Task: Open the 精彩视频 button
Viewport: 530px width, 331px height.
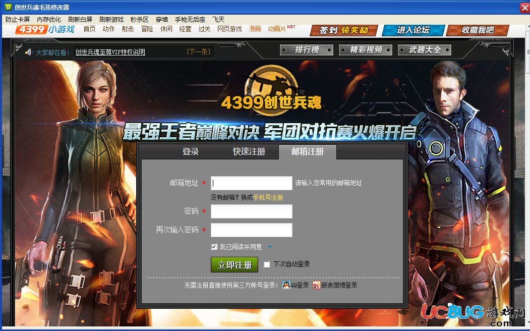Action: (366, 50)
